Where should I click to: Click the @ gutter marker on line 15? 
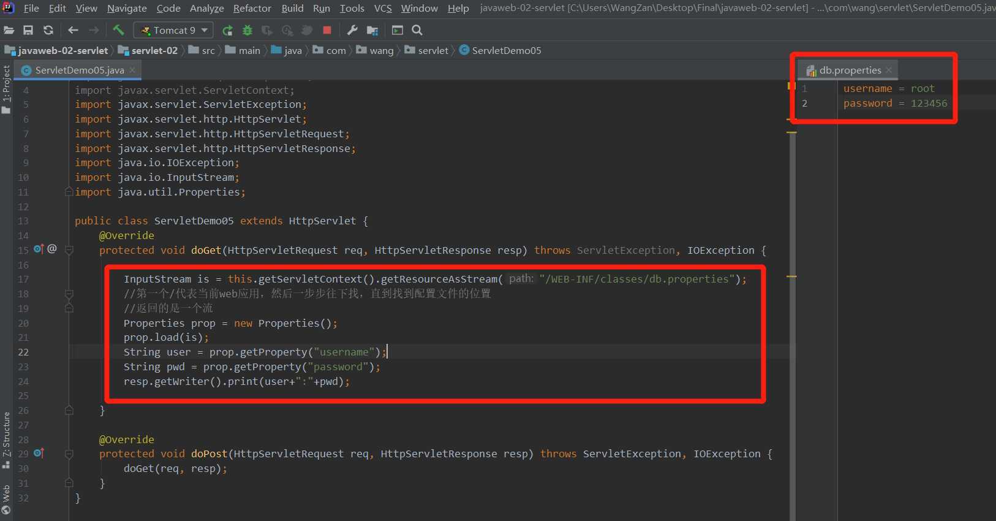pos(52,249)
